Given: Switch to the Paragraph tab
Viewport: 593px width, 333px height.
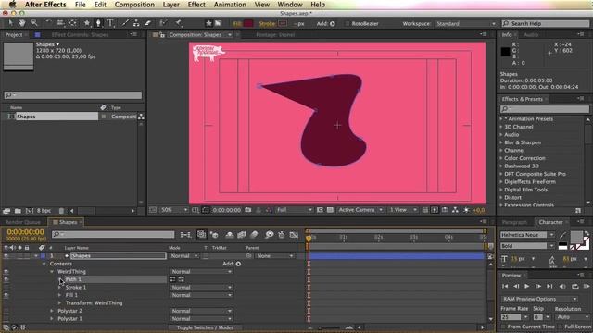Looking at the screenshot, I should point(514,222).
